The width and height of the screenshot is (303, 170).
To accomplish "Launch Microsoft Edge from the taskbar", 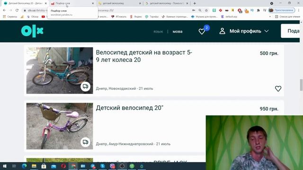I will click(24, 166).
